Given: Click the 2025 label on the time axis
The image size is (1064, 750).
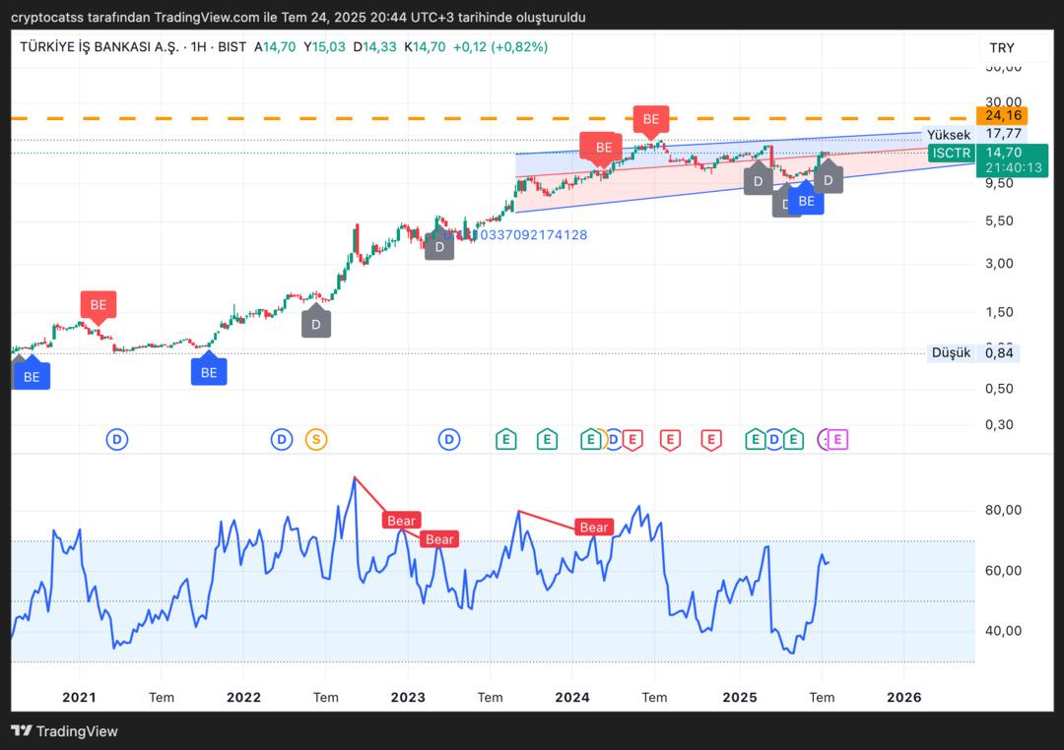Looking at the screenshot, I should coord(740,697).
